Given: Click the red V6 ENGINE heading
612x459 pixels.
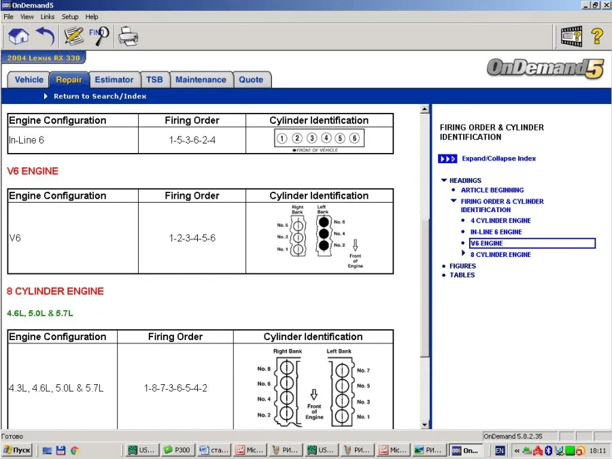Looking at the screenshot, I should point(33,171).
